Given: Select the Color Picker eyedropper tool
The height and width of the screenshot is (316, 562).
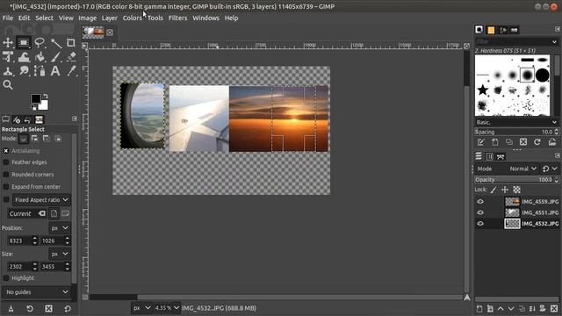Looking at the screenshot, I should tap(71, 71).
